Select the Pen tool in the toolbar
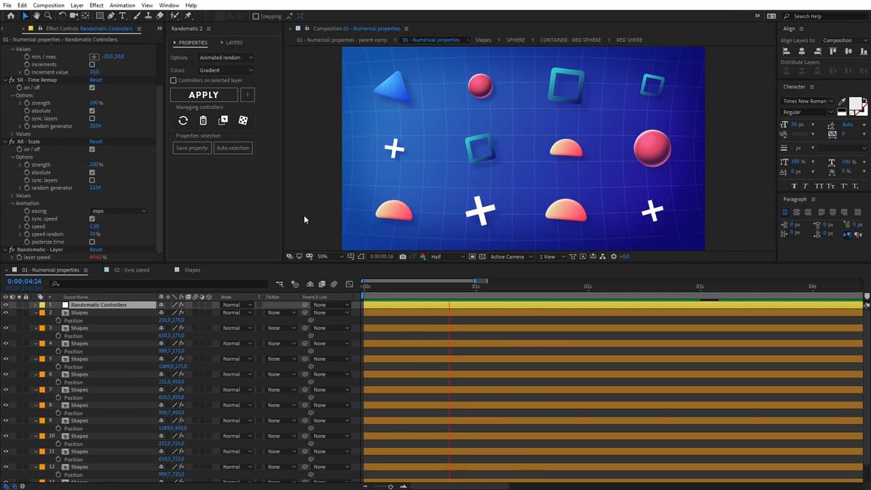Viewport: 871px width, 490px height. coord(111,16)
